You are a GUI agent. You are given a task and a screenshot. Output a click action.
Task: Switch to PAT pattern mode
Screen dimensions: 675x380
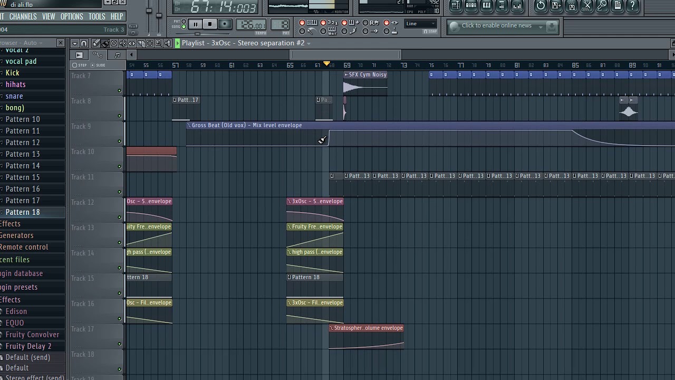coord(184,21)
